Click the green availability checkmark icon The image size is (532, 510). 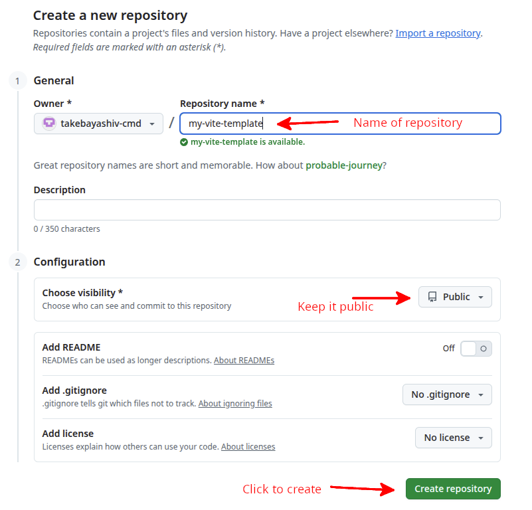pyautogui.click(x=184, y=141)
